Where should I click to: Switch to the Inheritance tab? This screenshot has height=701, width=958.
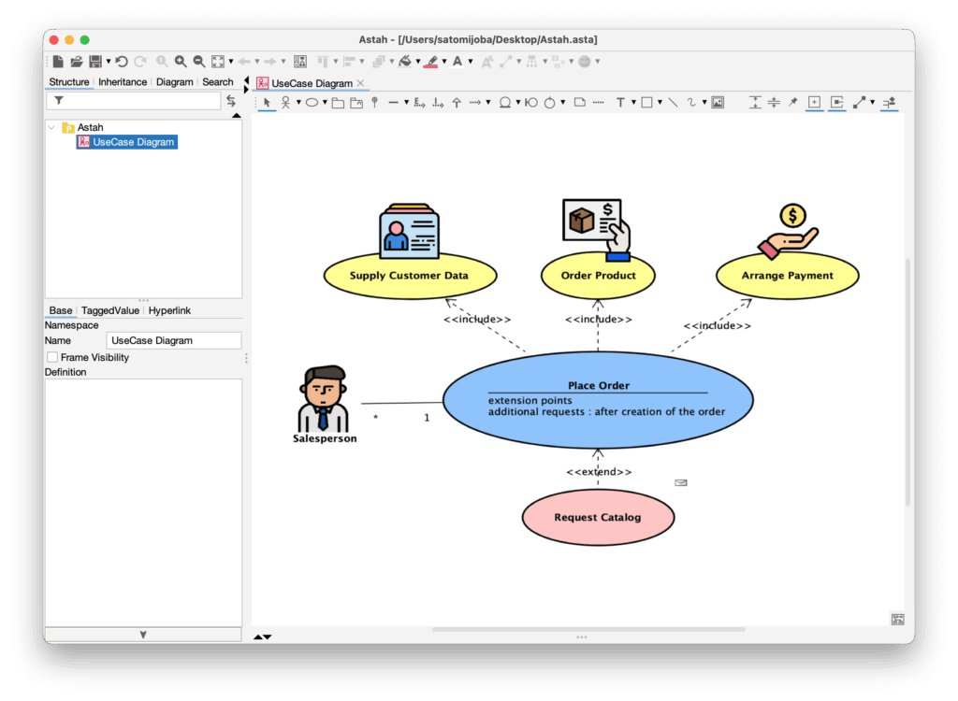click(122, 81)
